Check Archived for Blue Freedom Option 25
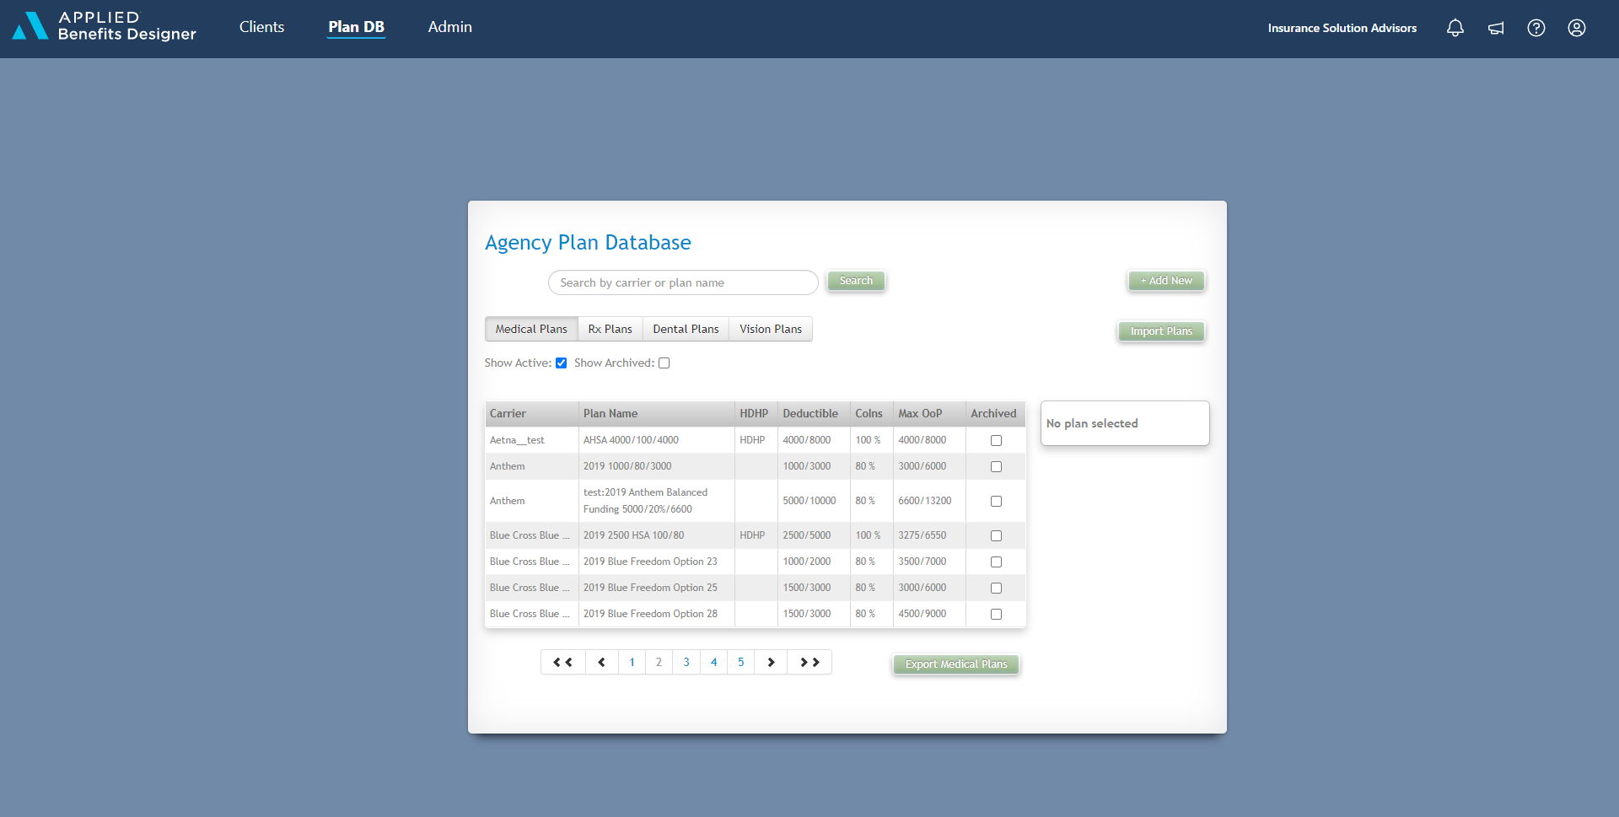The height and width of the screenshot is (817, 1619). pyautogui.click(x=996, y=588)
